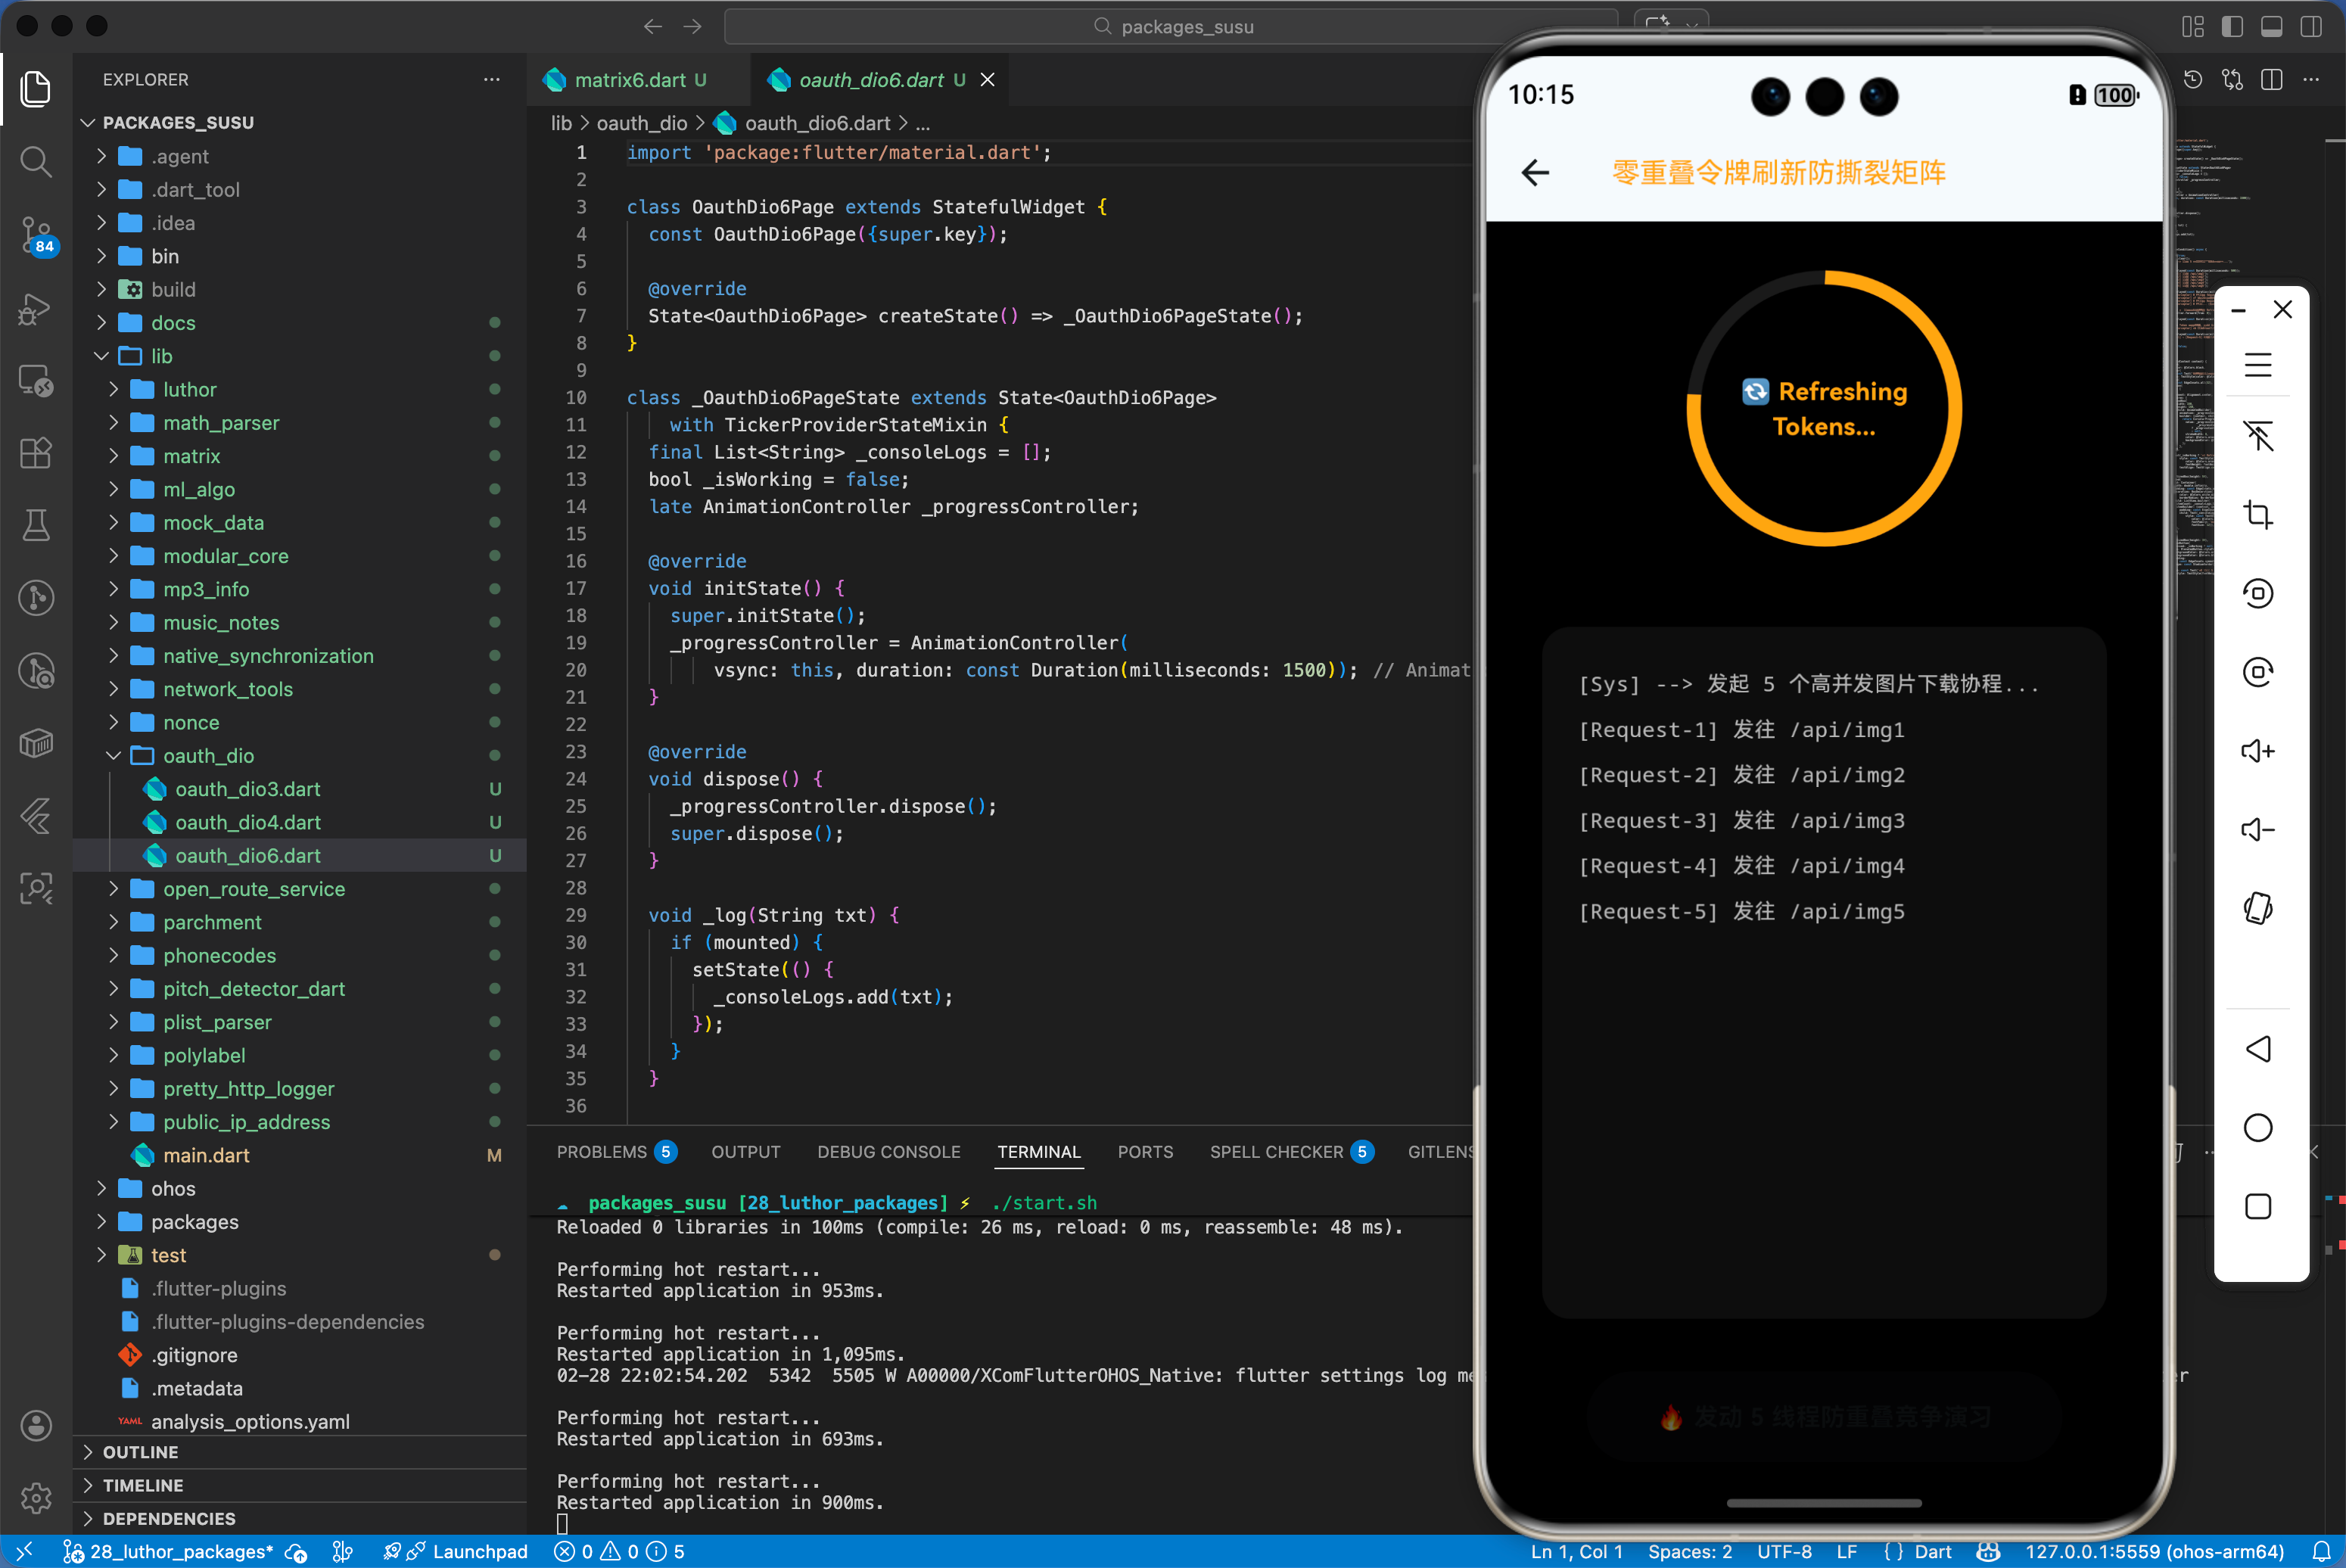
Task: Expand the OUTLINE section
Action: tap(140, 1452)
